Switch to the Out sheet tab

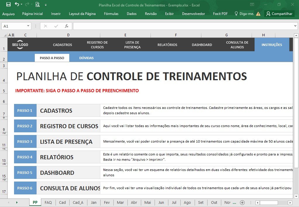coord(214,203)
